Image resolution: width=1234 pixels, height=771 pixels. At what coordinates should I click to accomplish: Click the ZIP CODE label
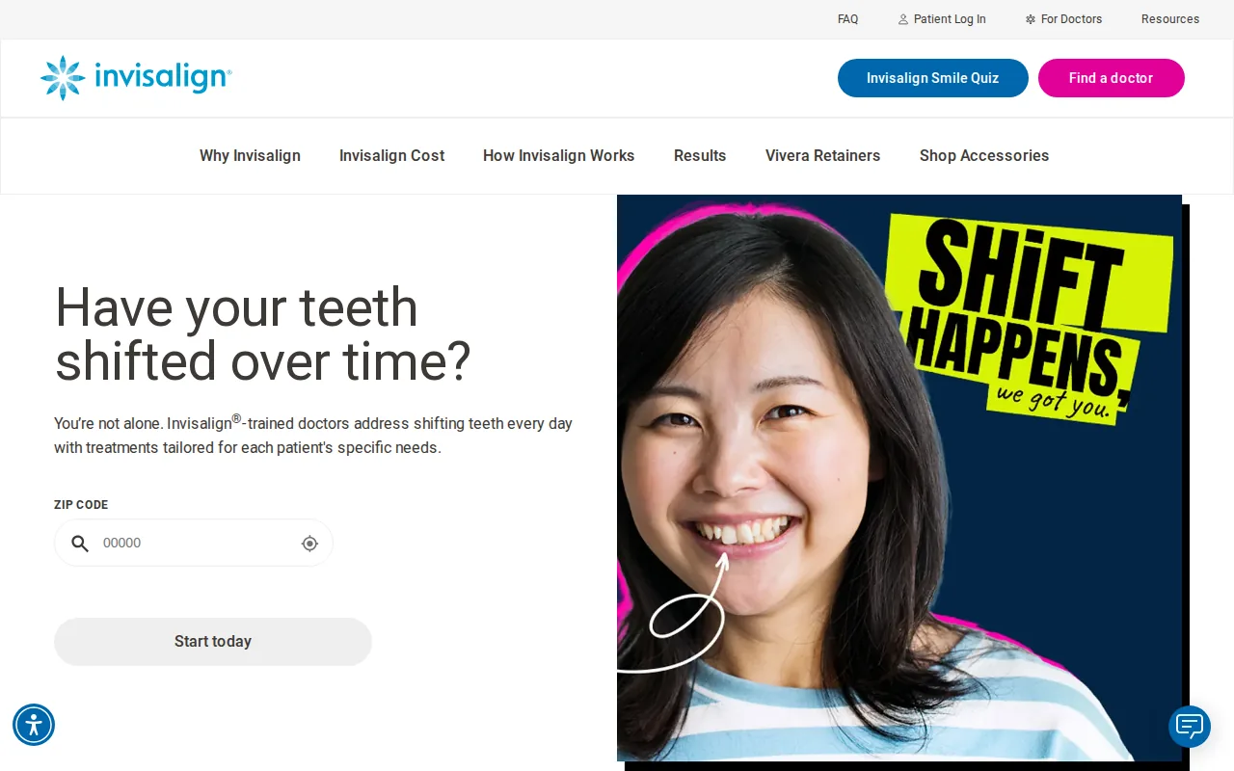pos(81,505)
